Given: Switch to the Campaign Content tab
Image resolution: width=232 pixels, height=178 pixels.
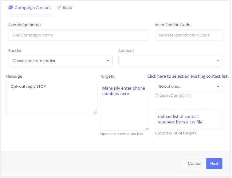Looking at the screenshot, I should pyautogui.click(x=33, y=8).
